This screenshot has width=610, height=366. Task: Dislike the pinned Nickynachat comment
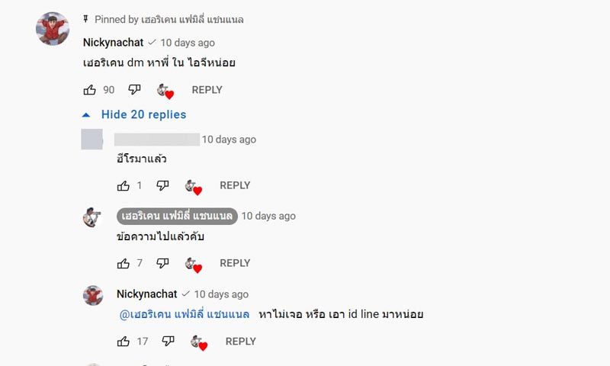[134, 90]
